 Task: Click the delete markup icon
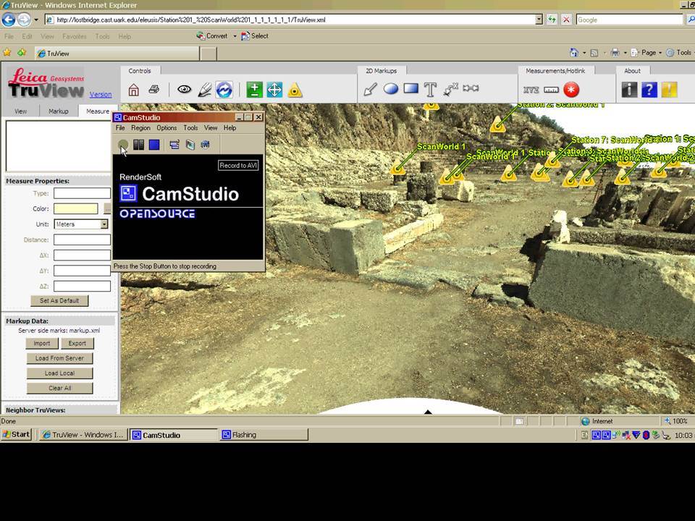point(450,89)
